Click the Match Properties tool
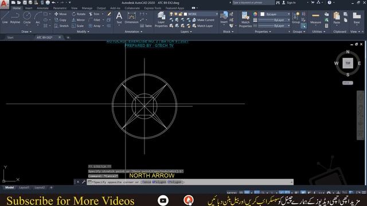Image resolution: width=367 pixels, height=206 pixels. tap(245, 19)
